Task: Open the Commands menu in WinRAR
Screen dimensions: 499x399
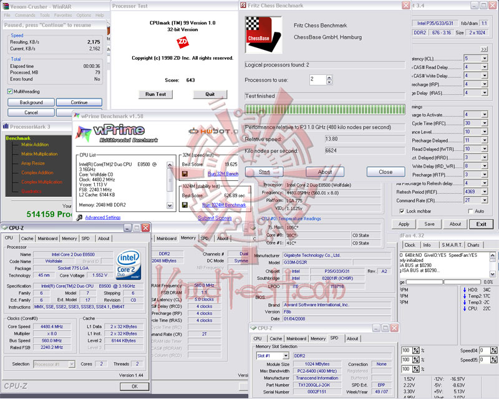Action: (25, 15)
